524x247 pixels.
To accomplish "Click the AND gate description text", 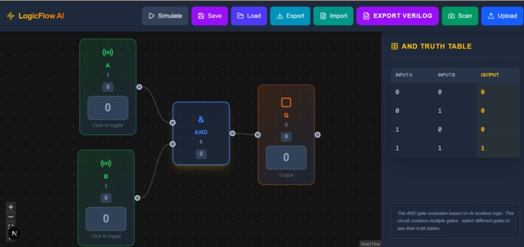I will 456,220.
